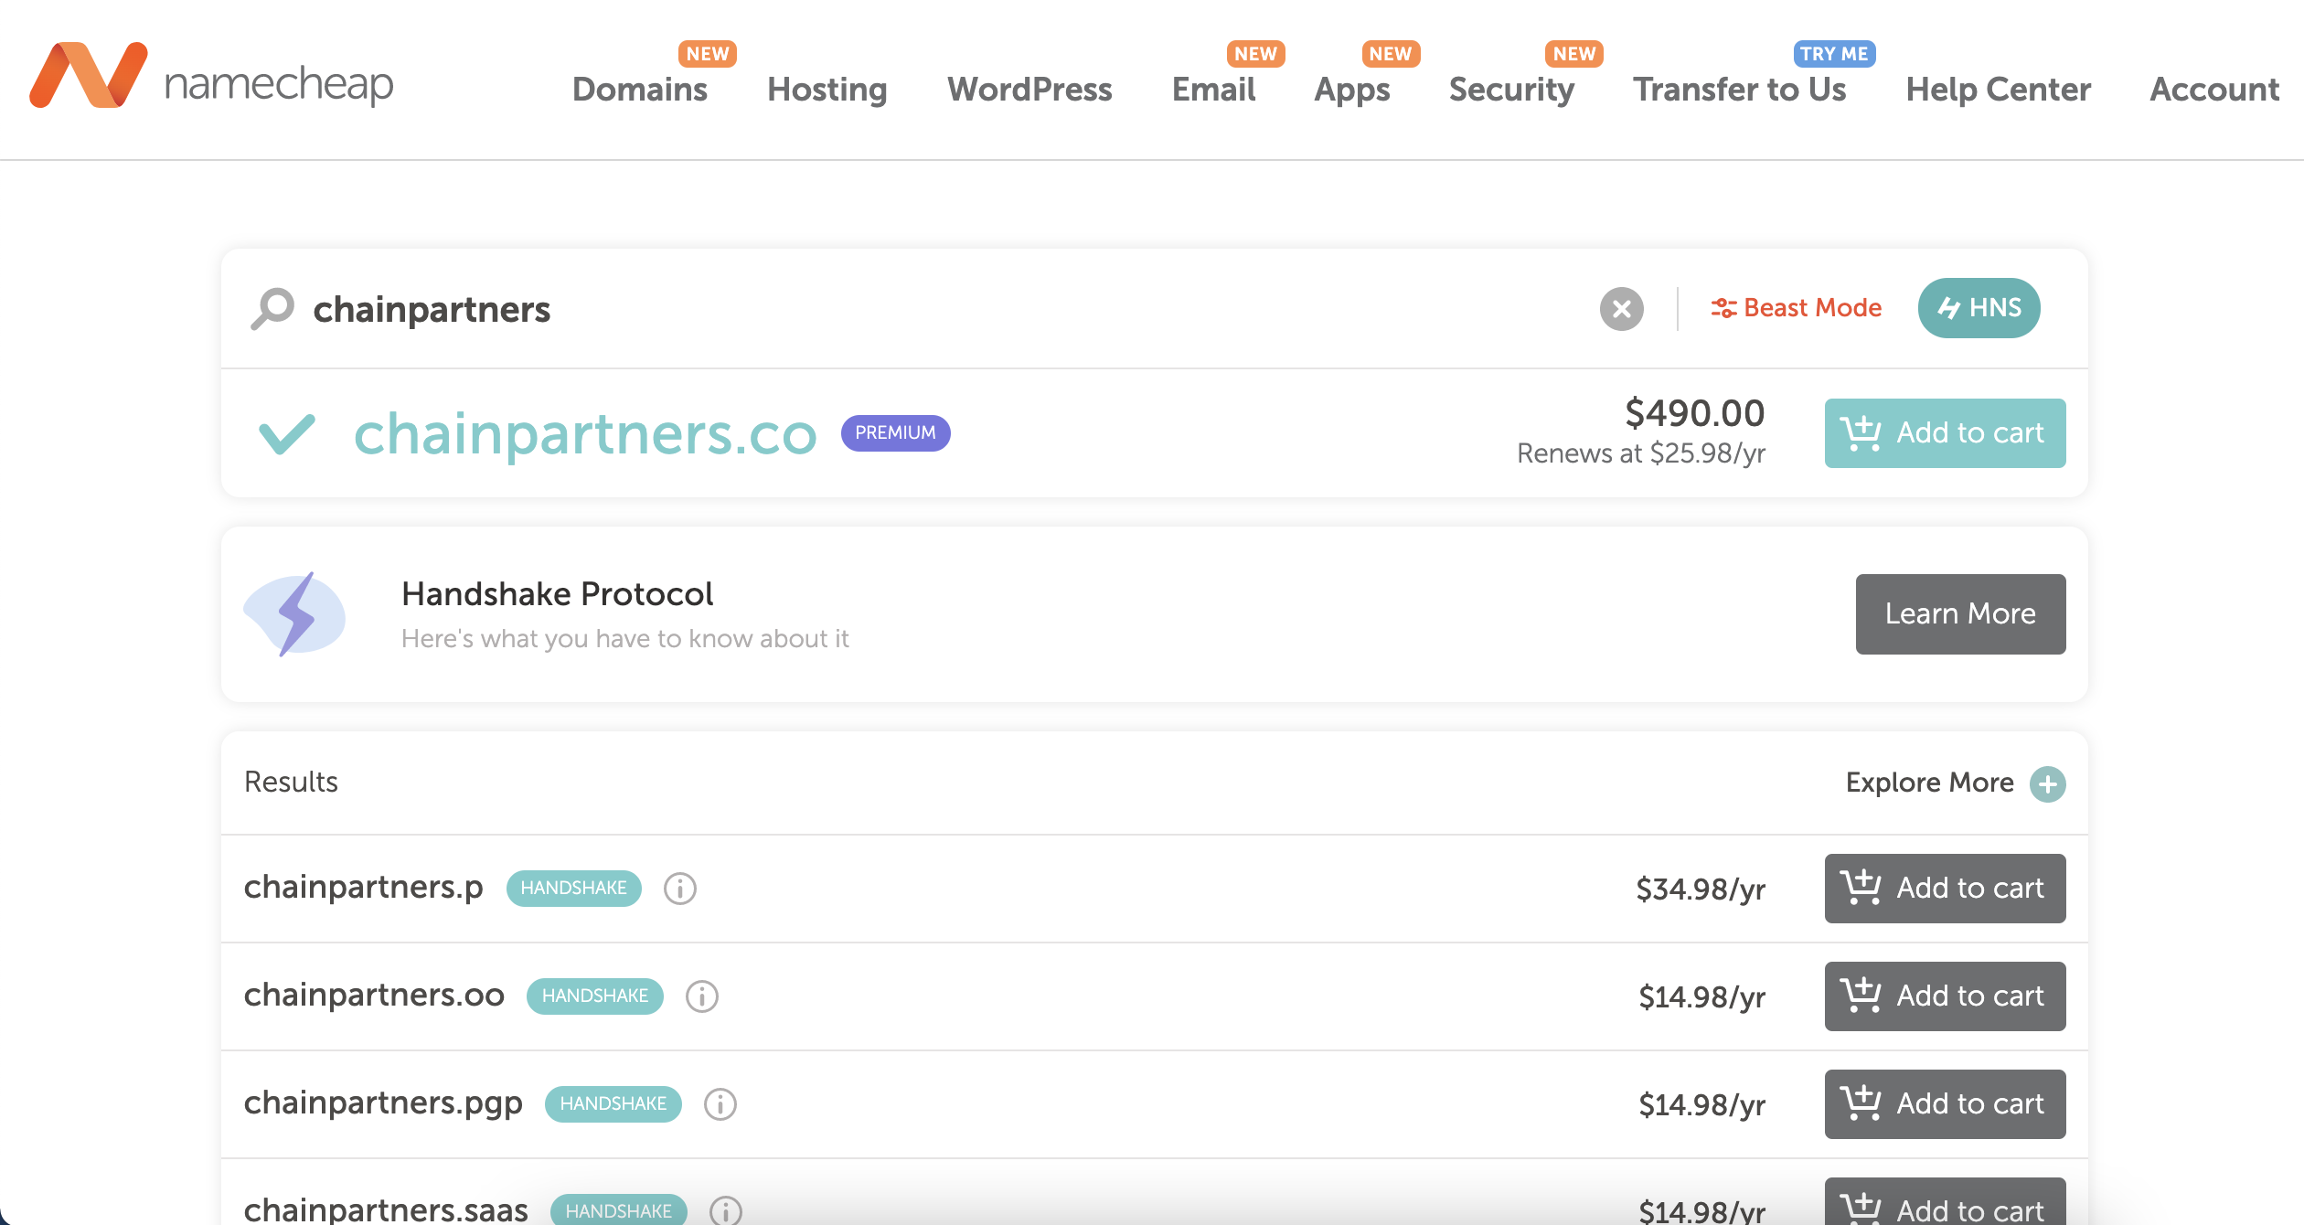Go to Transfer to Us
Viewport: 2304px width, 1225px height.
coord(1739,90)
